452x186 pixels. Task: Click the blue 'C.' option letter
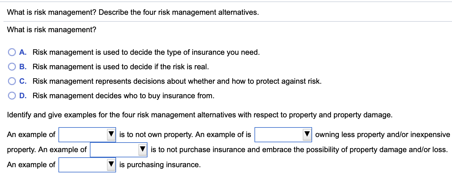[23, 81]
